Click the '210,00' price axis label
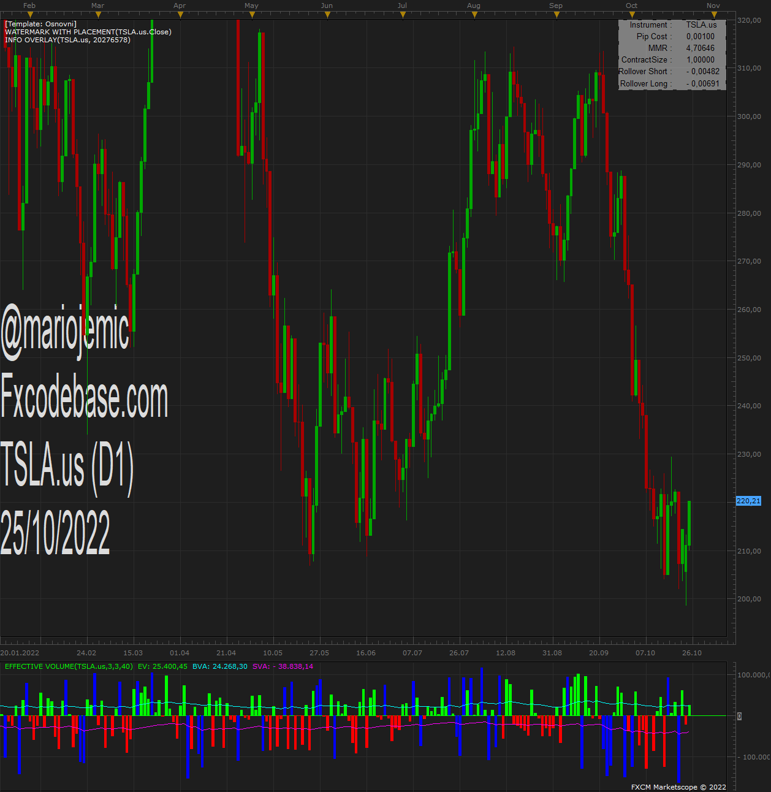 pyautogui.click(x=749, y=551)
